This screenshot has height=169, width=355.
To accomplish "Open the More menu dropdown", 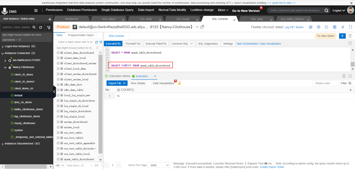I will pyautogui.click(x=223, y=10).
